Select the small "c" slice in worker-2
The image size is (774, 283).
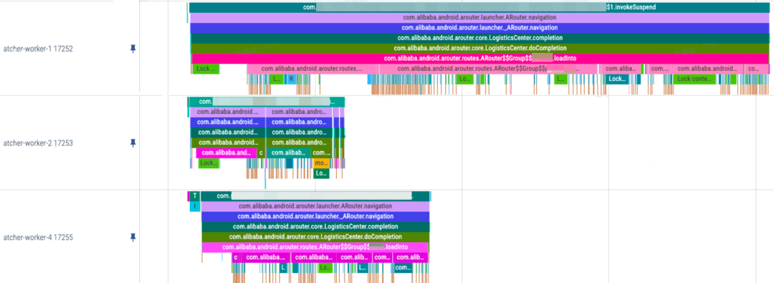point(261,153)
